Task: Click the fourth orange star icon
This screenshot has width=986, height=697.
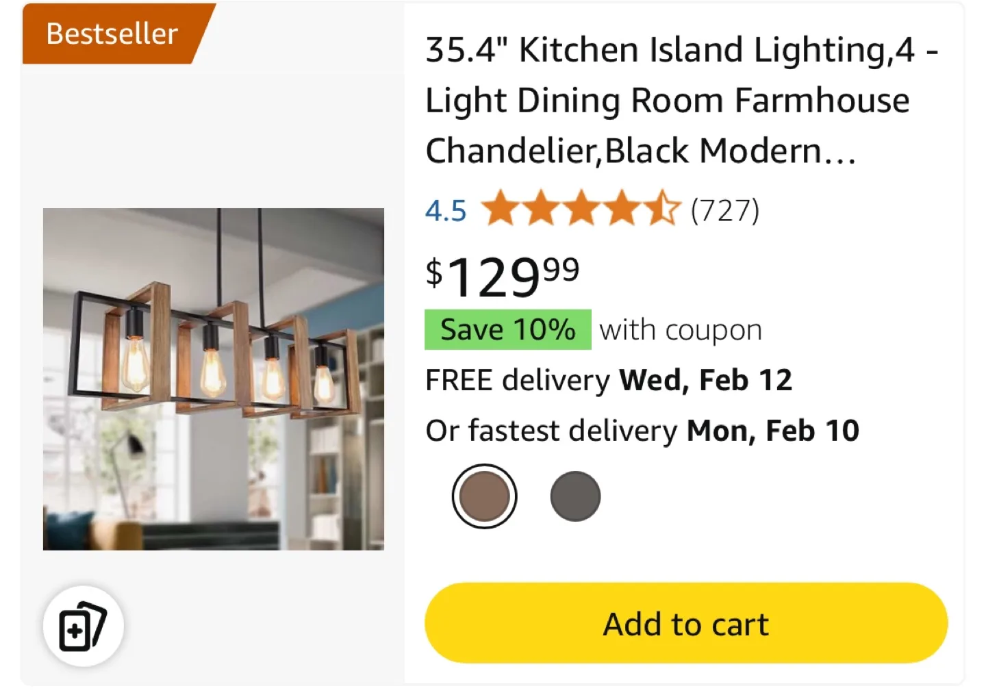Action: 622,209
